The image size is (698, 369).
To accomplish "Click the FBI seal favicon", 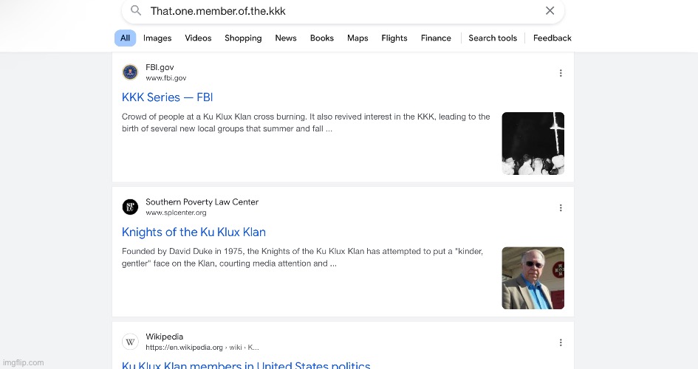I will (131, 72).
